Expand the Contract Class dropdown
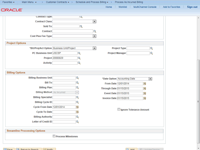Screen dimensions: 200x150 (x=94, y=22)
